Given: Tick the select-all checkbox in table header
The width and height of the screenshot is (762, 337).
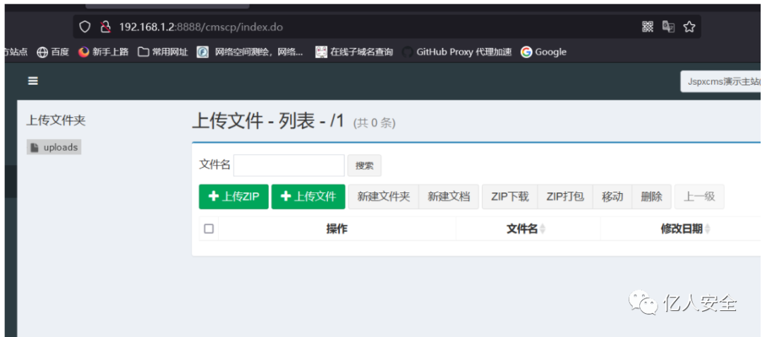Looking at the screenshot, I should (x=209, y=228).
